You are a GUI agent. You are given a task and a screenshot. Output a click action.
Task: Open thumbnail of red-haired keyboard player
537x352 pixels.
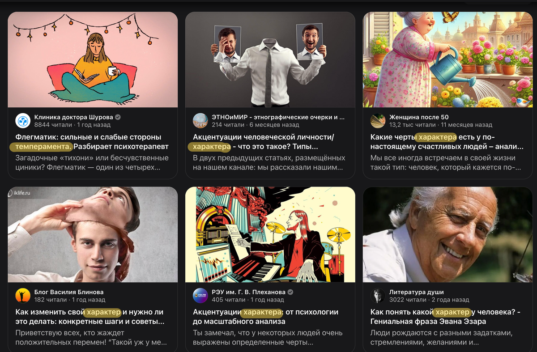tap(270, 234)
